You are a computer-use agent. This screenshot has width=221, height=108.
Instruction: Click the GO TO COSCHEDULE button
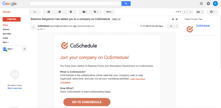(x=87, y=102)
